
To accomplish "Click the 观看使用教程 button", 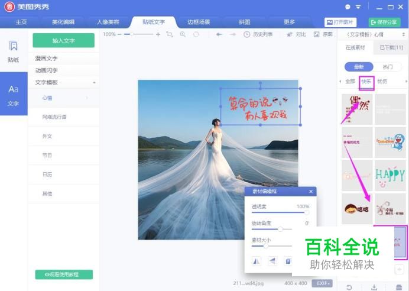I will 64,274.
